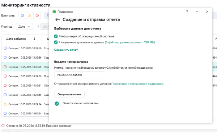The height and width of the screenshot is (132, 217).
Task: Uncheck Полученные для анализа данные checkbox
Action: (56, 42)
